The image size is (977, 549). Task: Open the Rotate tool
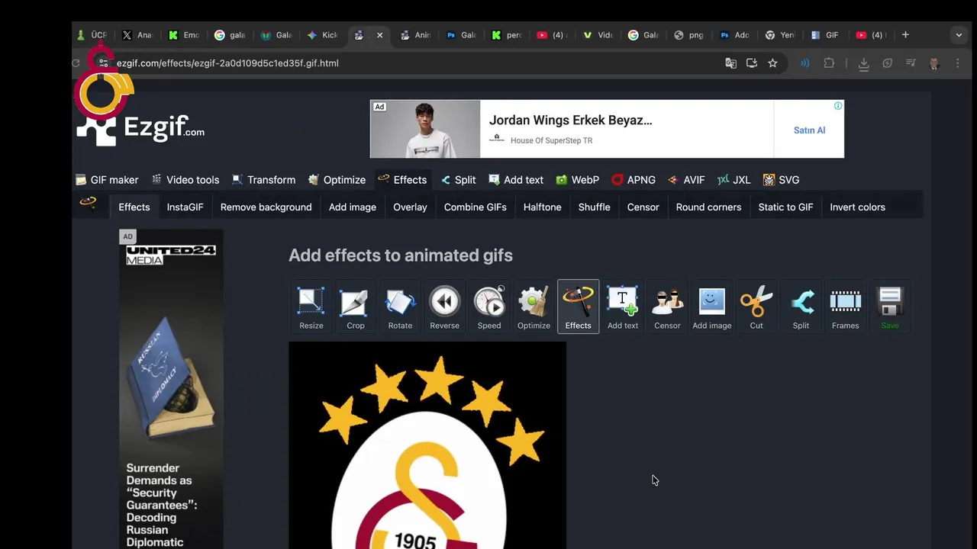[400, 307]
